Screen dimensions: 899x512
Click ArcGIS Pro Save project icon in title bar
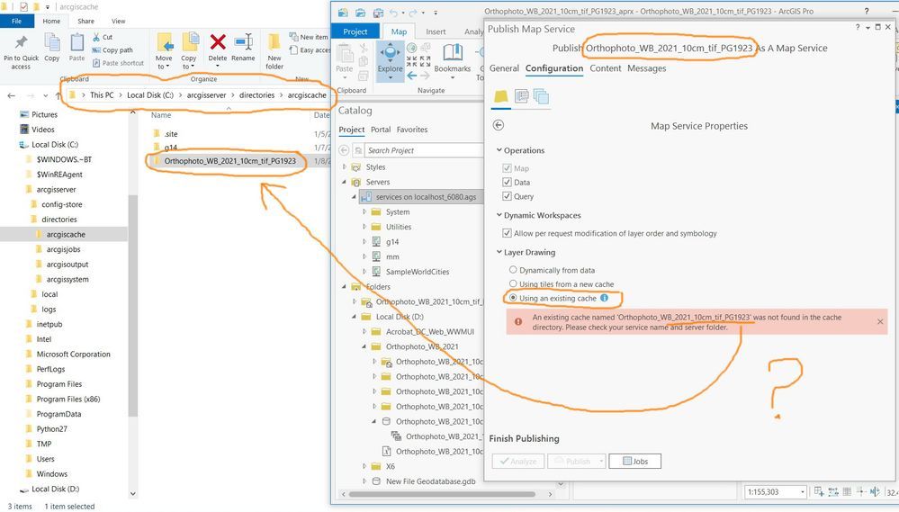(x=379, y=12)
